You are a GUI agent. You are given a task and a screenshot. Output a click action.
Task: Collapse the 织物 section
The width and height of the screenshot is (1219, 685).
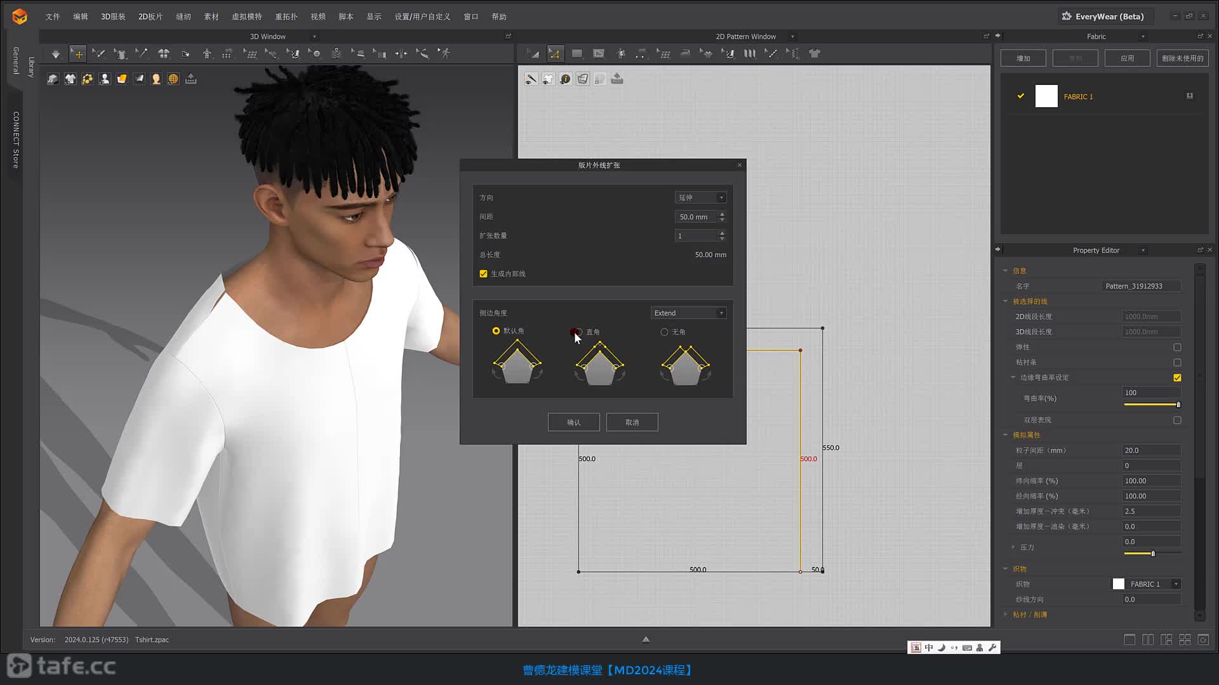click(1005, 569)
